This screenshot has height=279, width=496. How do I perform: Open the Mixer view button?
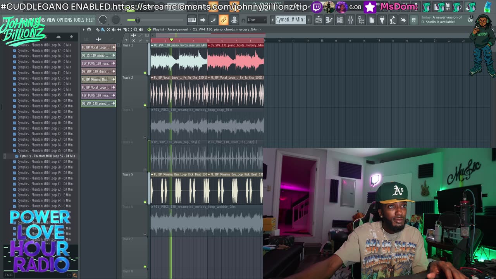tap(350, 20)
